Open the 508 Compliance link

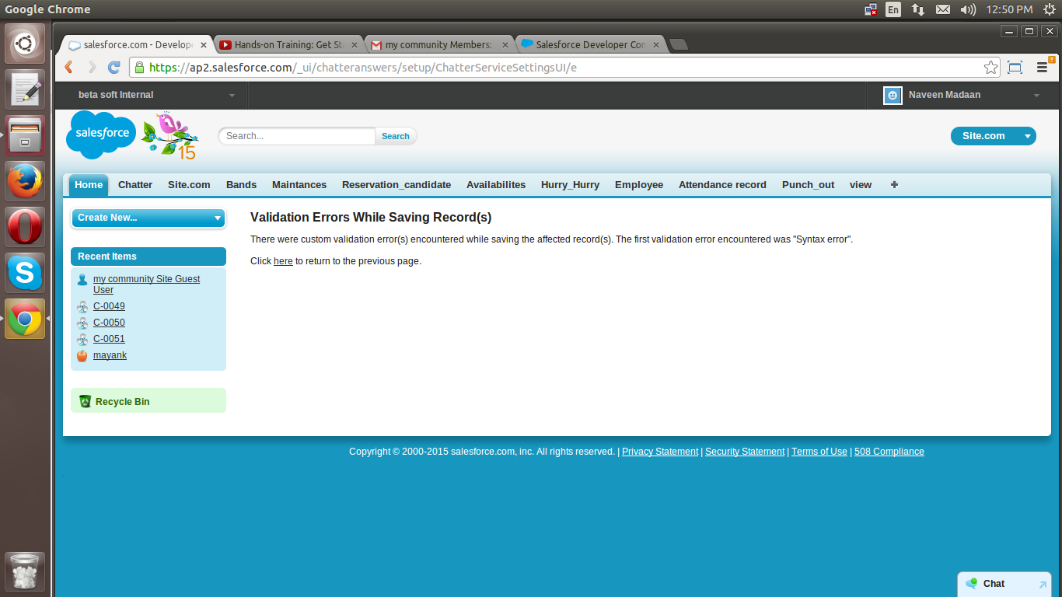click(889, 452)
